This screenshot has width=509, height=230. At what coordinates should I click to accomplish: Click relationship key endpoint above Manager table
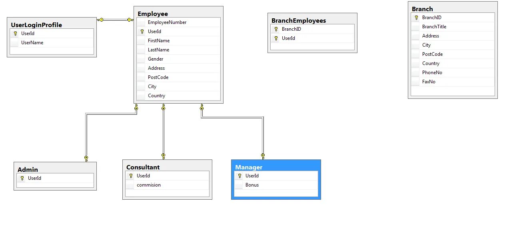(263, 156)
